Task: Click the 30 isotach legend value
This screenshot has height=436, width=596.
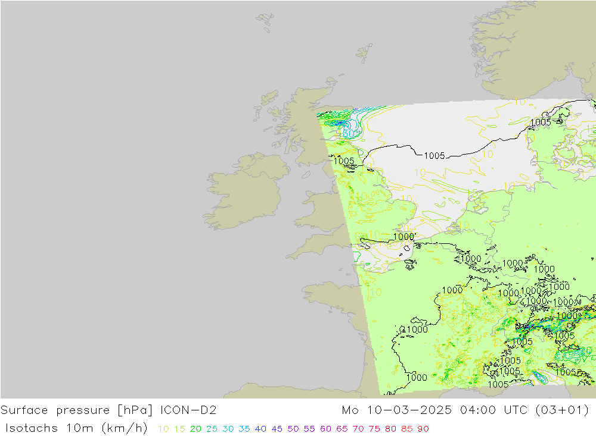Action: click(x=228, y=429)
